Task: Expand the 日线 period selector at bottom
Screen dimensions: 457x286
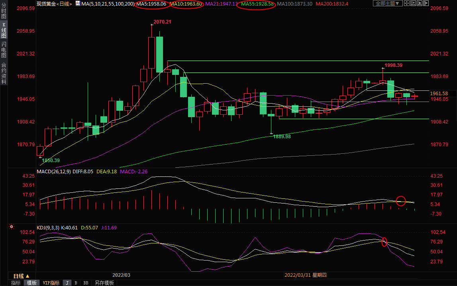Action: point(22,276)
